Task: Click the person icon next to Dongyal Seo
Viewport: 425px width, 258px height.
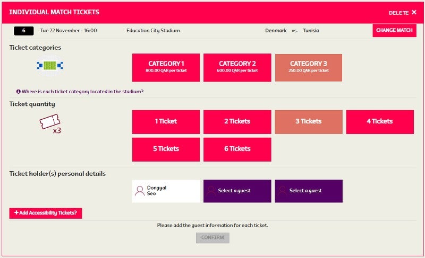Action: click(x=140, y=191)
